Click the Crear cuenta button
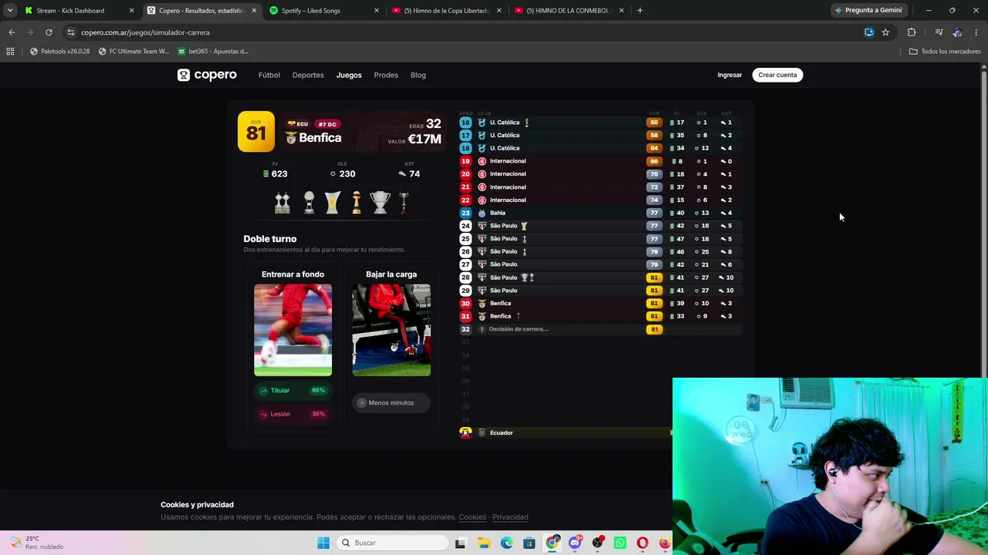 point(777,75)
